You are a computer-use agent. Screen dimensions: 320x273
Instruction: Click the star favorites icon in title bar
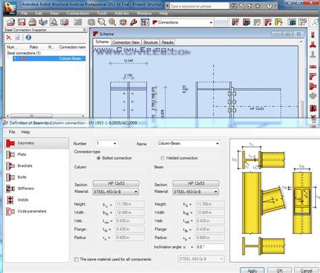(258, 6)
